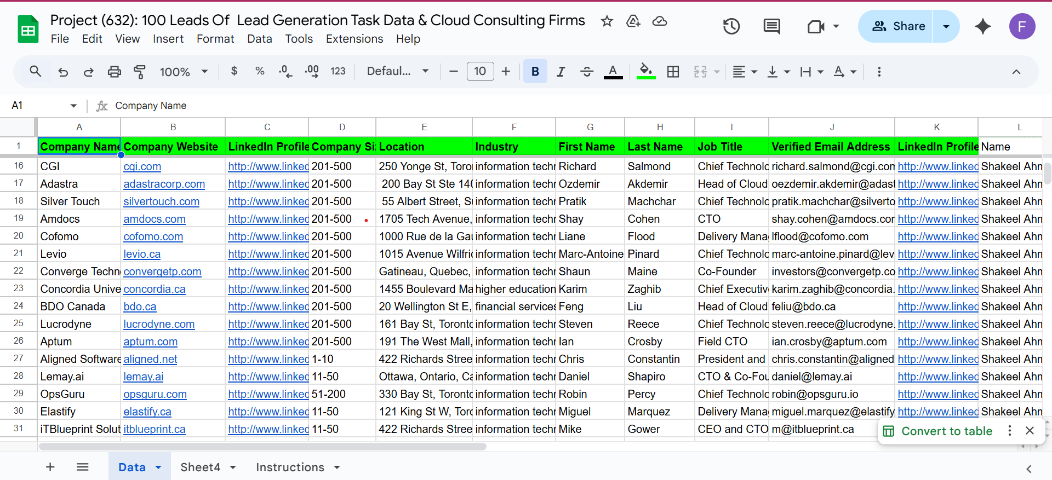
Task: Open the cgi.com website link
Action: pyautogui.click(x=142, y=166)
